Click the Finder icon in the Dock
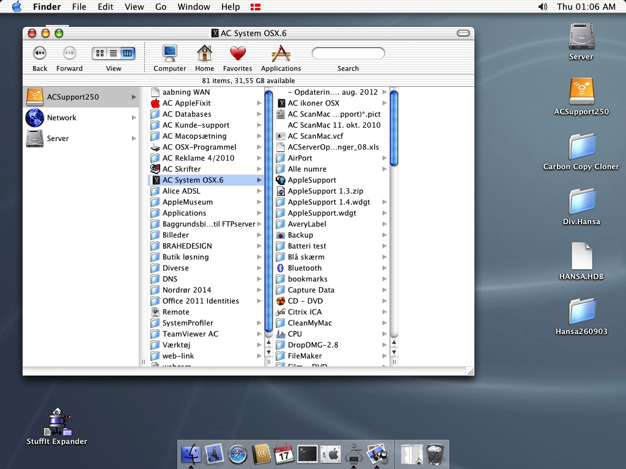The height and width of the screenshot is (469, 626). 191,454
